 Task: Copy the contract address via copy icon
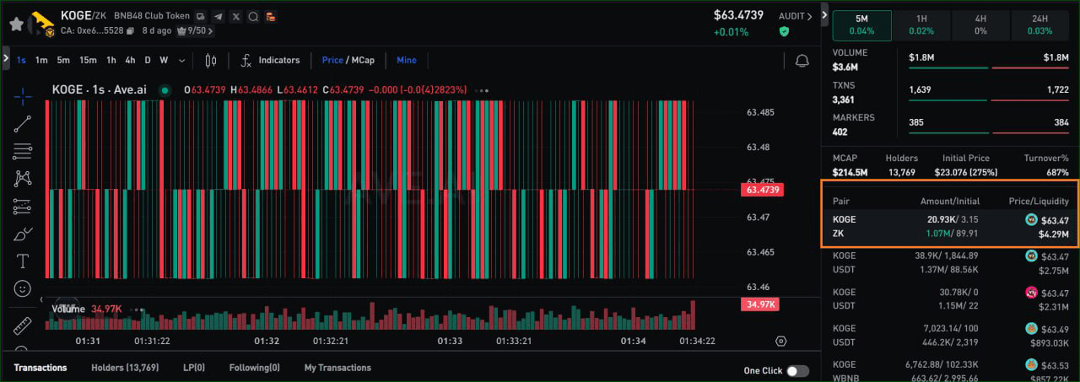(132, 30)
